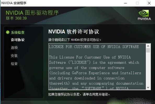
Task: Click the license scrollbar up arrow
Action: pos(148,46)
